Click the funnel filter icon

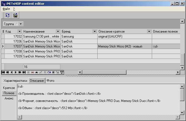(x=62, y=72)
